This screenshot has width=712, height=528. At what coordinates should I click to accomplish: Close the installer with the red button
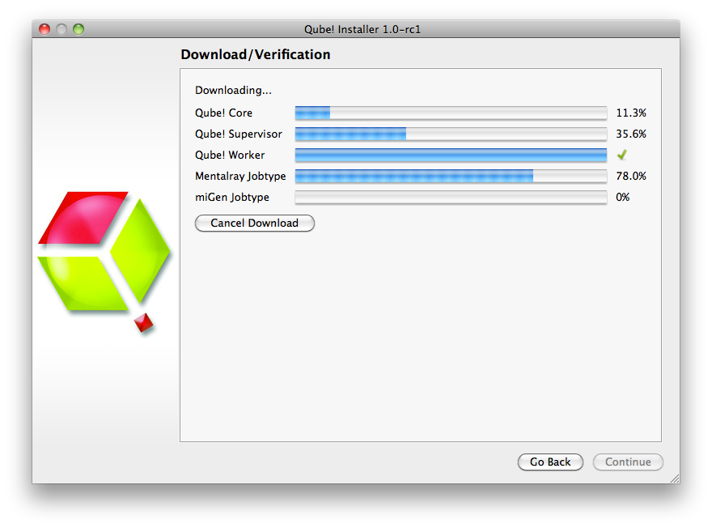coord(44,29)
